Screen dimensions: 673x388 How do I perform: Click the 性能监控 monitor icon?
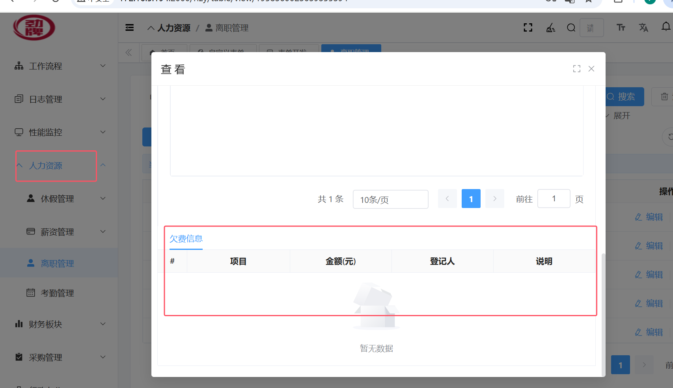point(19,132)
